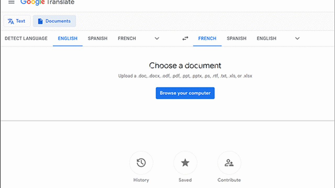Image resolution: width=335 pixels, height=188 pixels.
Task: Select English as source language
Action: pyautogui.click(x=68, y=38)
